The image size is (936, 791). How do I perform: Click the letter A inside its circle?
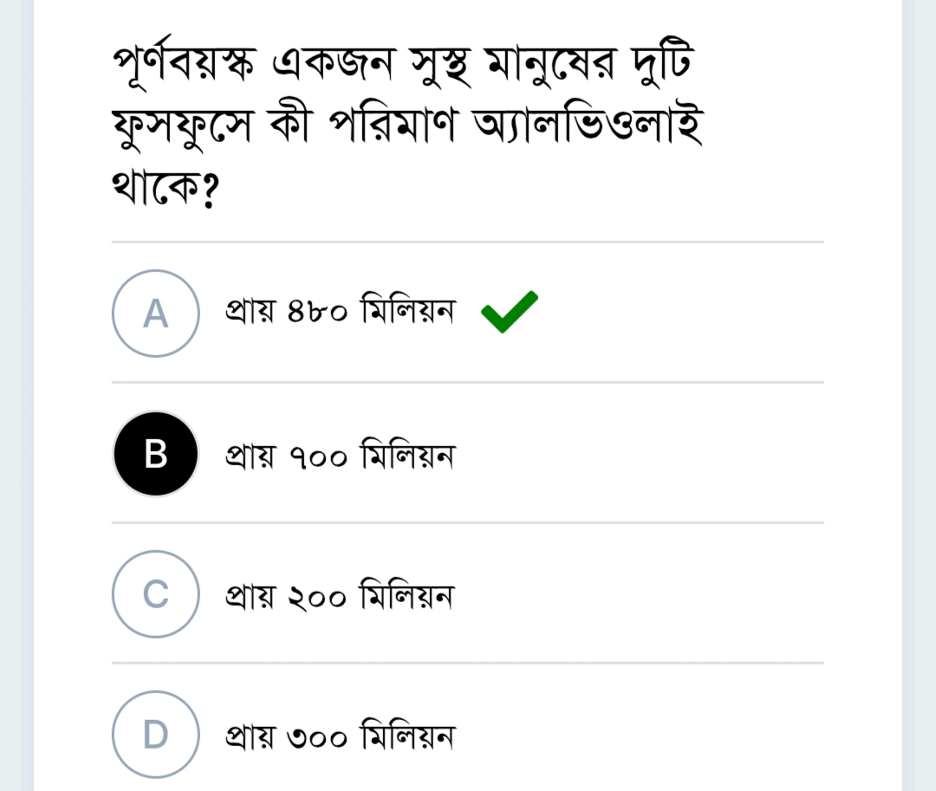point(155,313)
